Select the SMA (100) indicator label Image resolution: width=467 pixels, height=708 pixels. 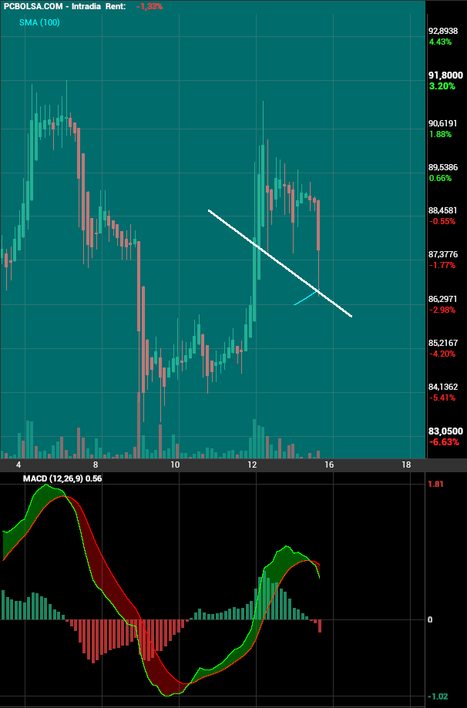point(39,22)
